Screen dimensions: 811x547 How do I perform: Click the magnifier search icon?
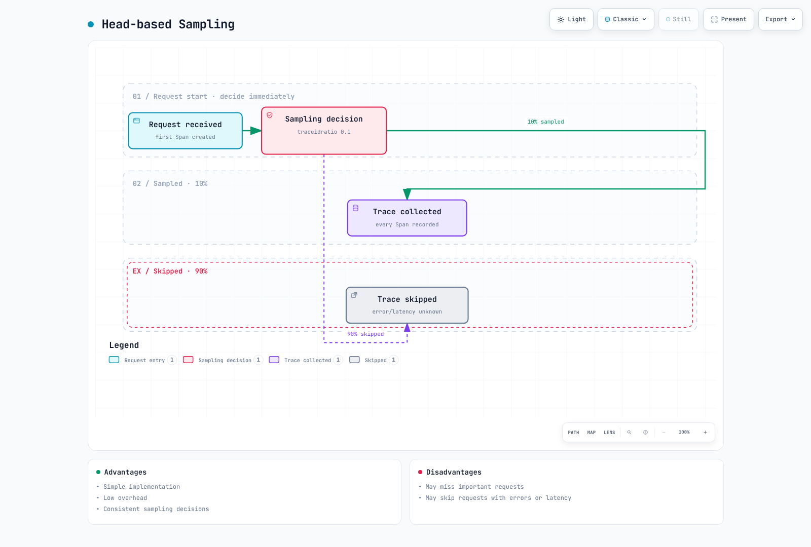click(629, 433)
